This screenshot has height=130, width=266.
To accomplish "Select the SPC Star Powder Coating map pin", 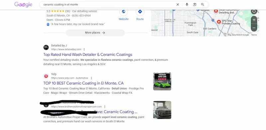I will tap(219, 22).
